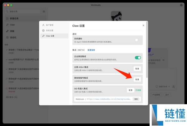
Task: Open the user account icon in title bar
Action: [181, 5]
